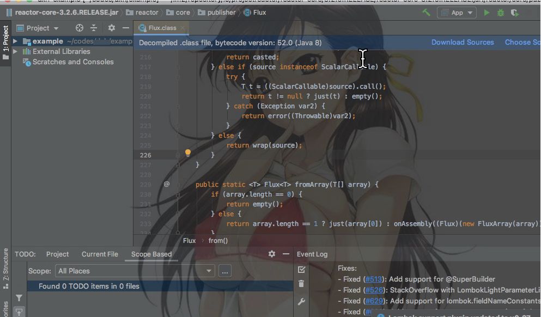Screen dimensions: 541x317
Task: Open issue #526 link
Action: pos(374,290)
